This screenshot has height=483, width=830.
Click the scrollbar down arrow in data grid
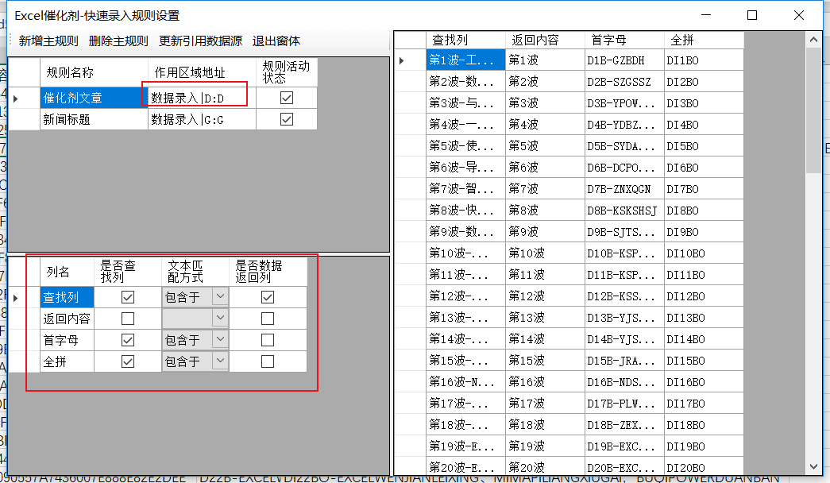(x=813, y=466)
